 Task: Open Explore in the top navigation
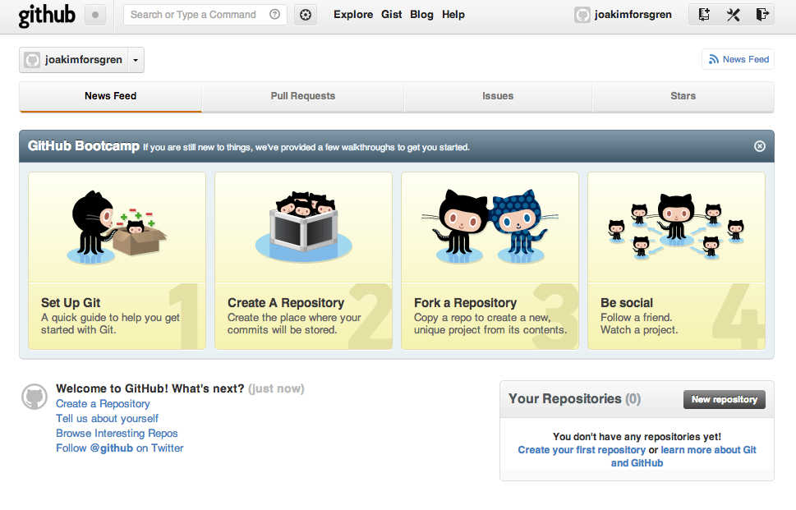coord(353,15)
